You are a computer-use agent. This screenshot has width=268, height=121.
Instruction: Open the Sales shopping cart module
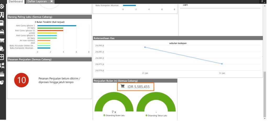pyautogui.click(x=2, y=40)
